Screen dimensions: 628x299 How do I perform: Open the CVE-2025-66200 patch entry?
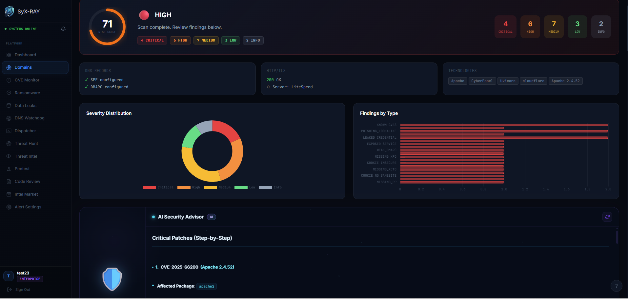[x=179, y=267]
